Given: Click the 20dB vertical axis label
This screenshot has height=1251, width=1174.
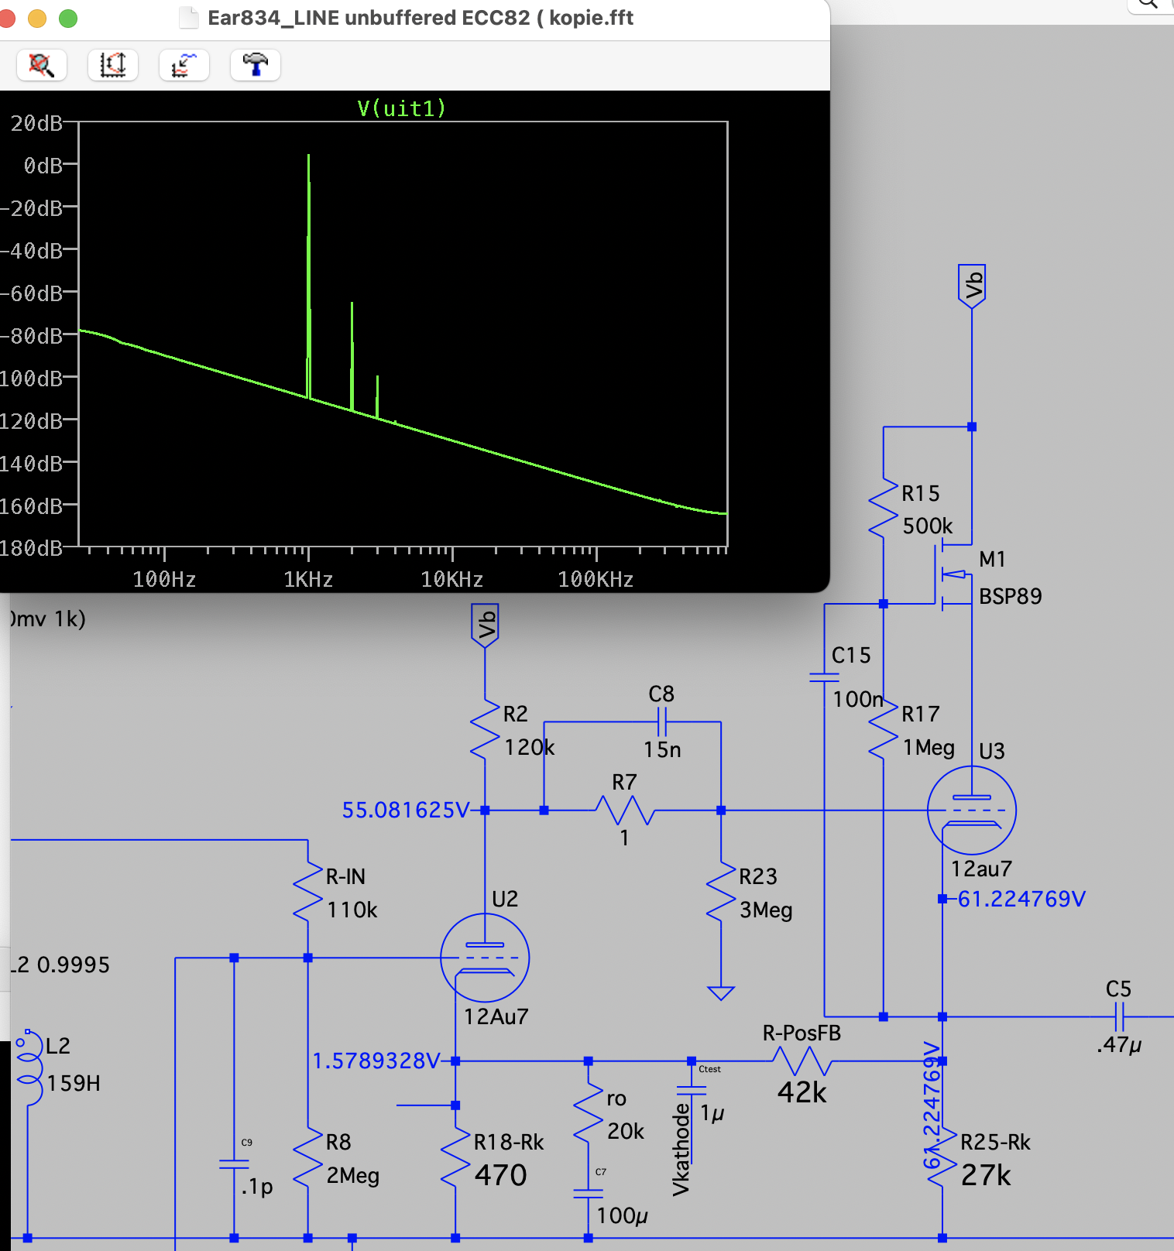Looking at the screenshot, I should tap(36, 123).
